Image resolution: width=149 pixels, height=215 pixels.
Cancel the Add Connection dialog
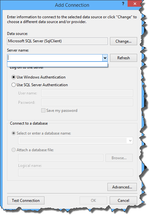(123, 201)
